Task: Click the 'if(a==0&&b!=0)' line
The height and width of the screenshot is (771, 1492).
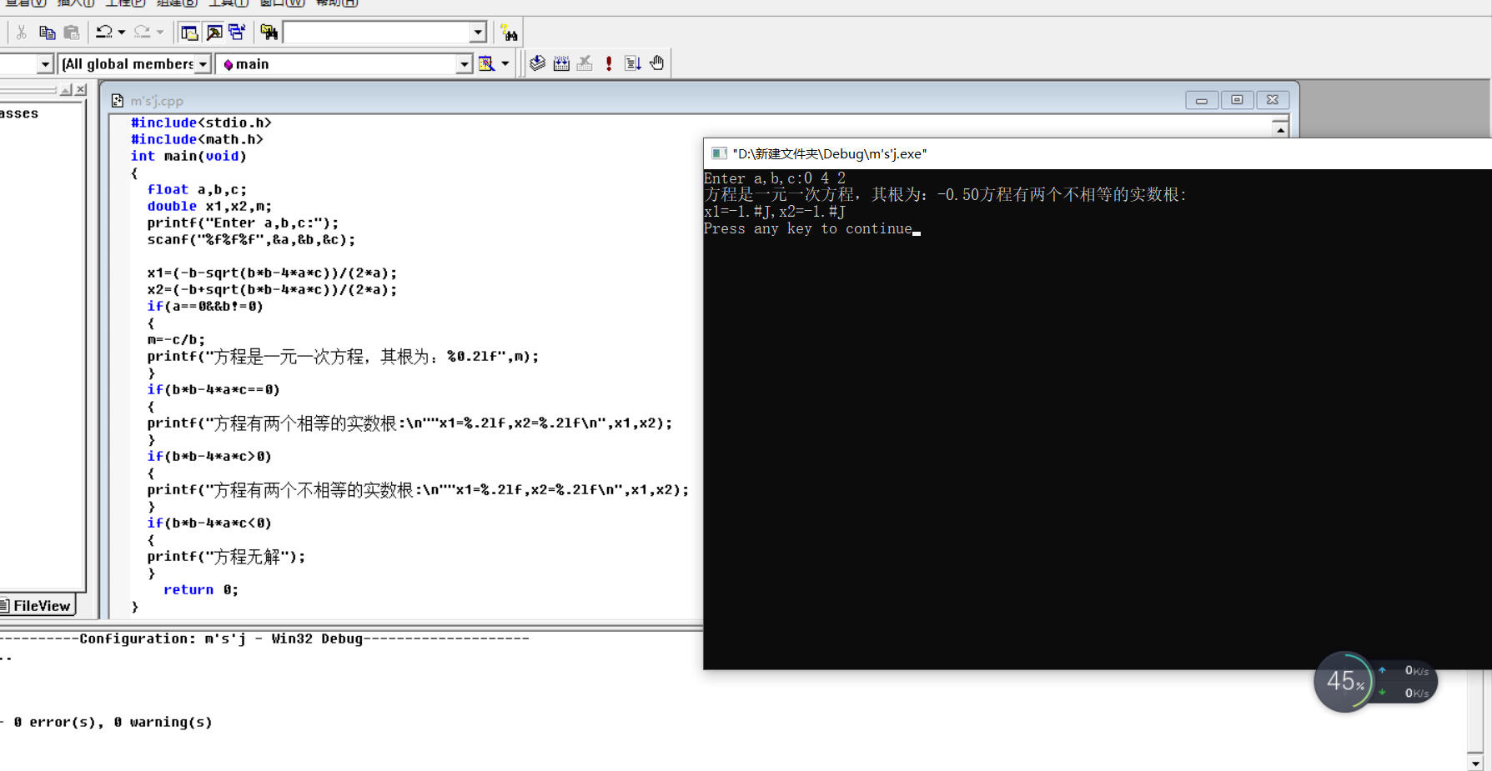Action: pos(205,306)
